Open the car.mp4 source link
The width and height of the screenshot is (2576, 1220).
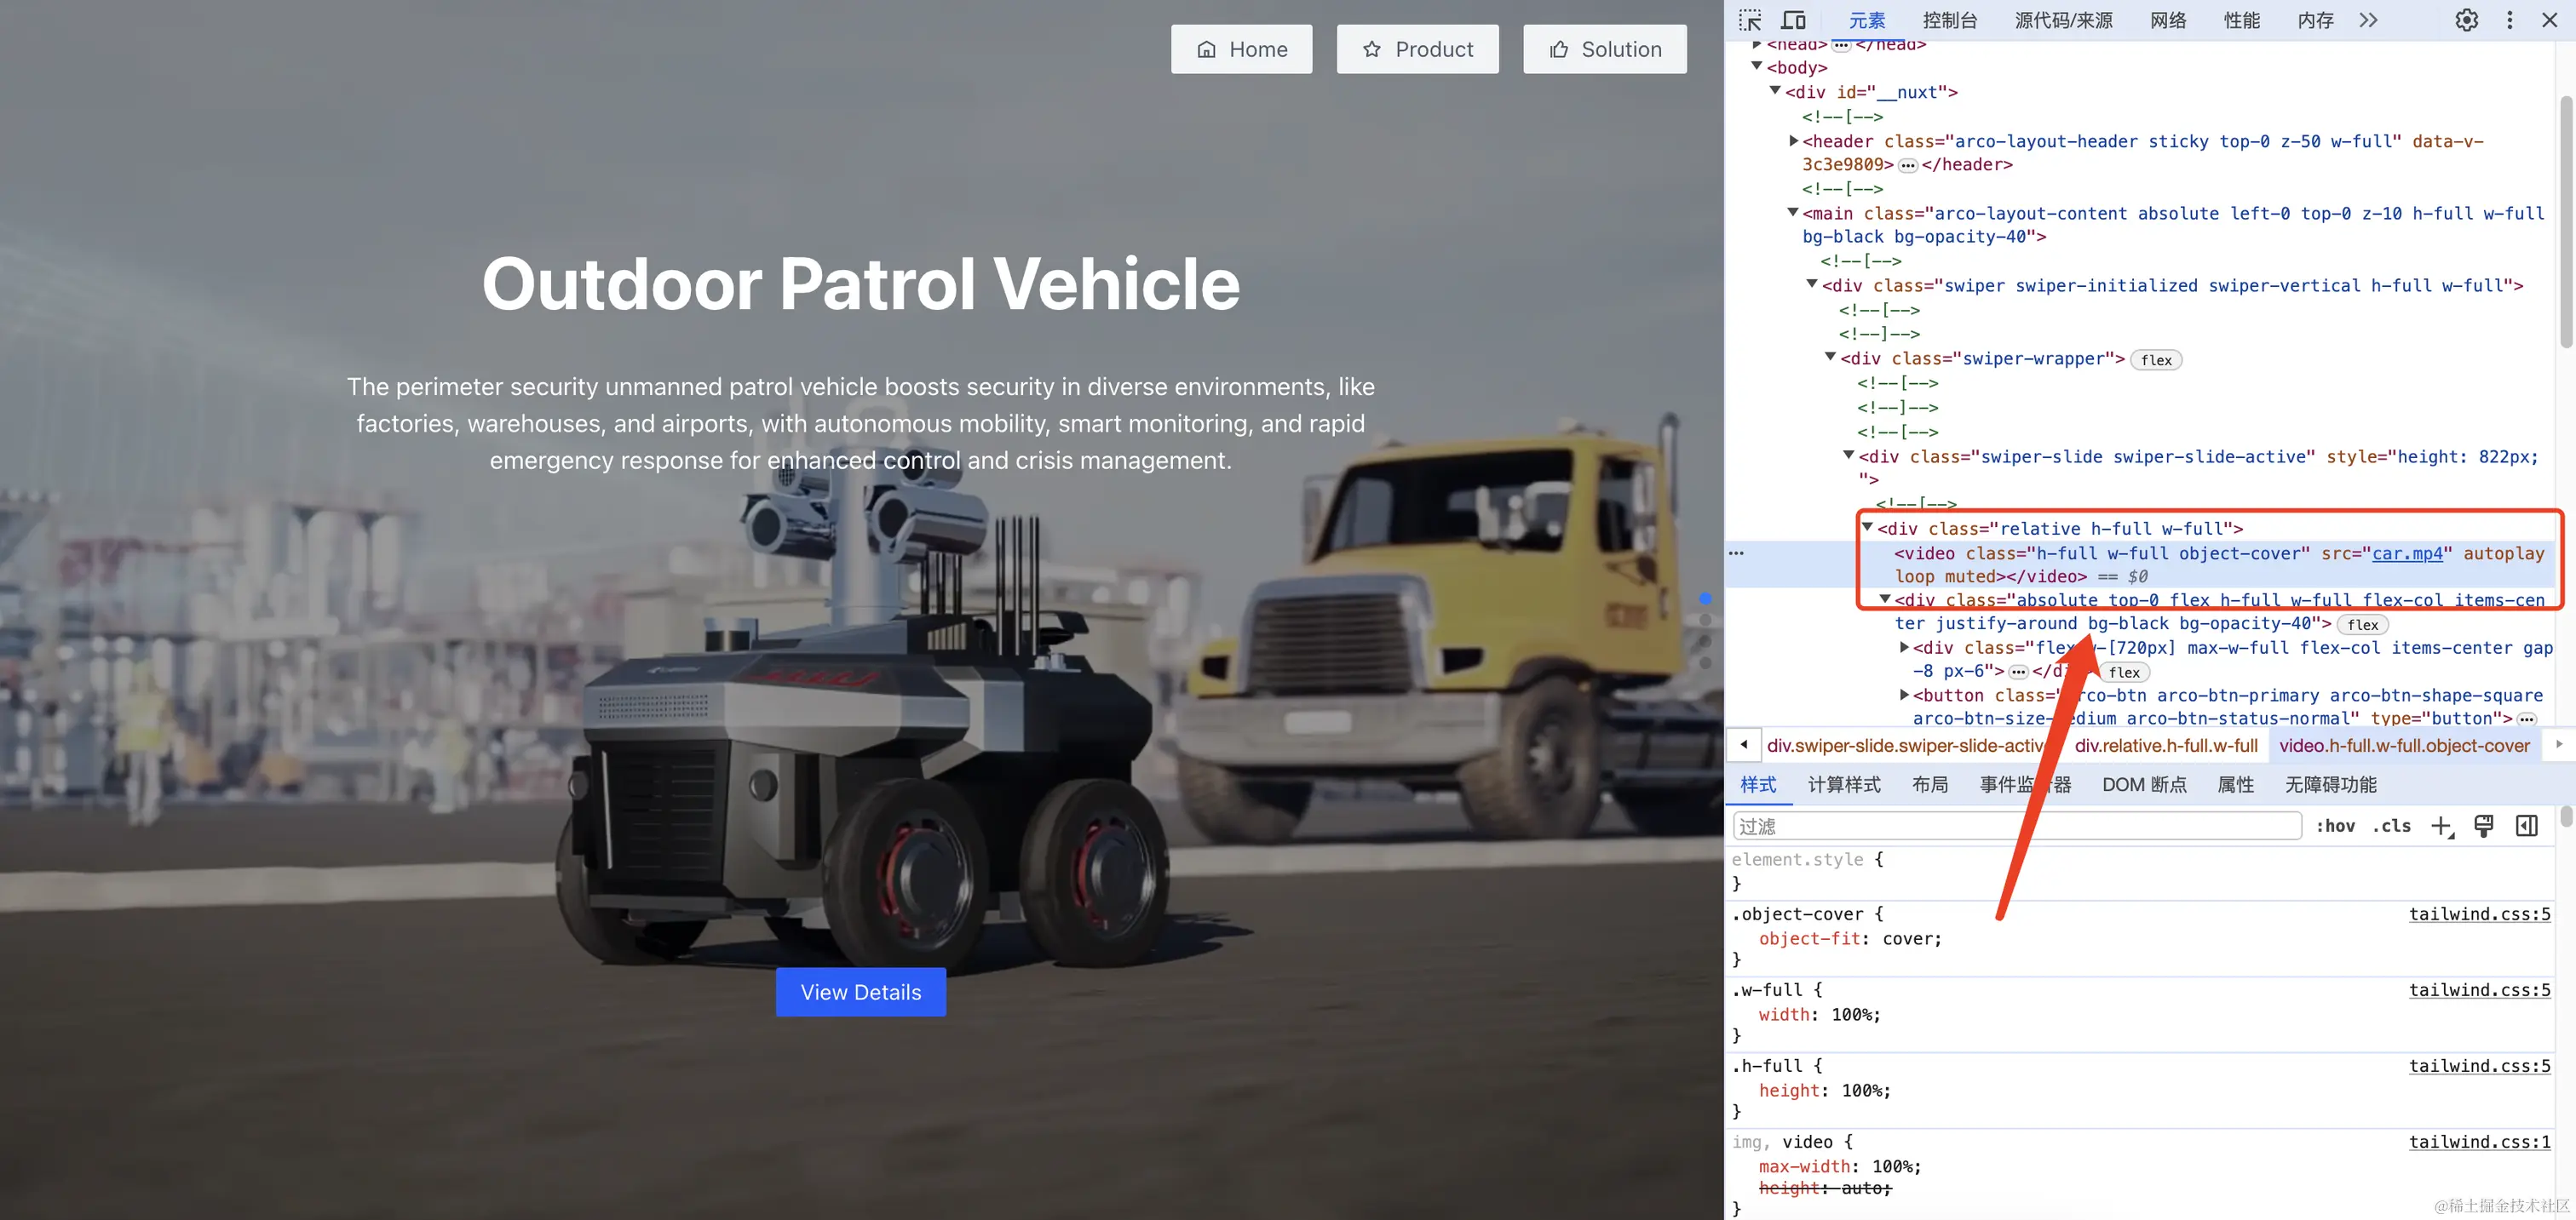click(x=2407, y=553)
